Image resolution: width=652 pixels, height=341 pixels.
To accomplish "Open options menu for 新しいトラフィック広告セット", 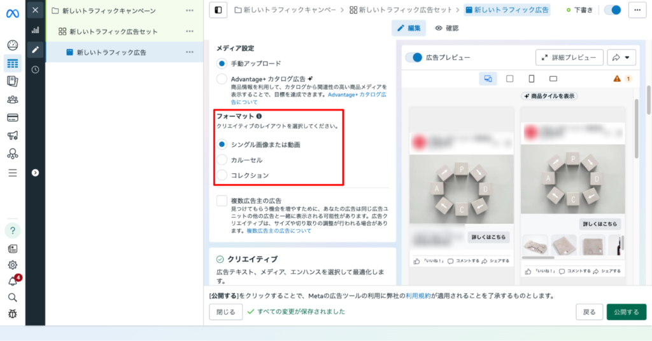I will click(190, 31).
